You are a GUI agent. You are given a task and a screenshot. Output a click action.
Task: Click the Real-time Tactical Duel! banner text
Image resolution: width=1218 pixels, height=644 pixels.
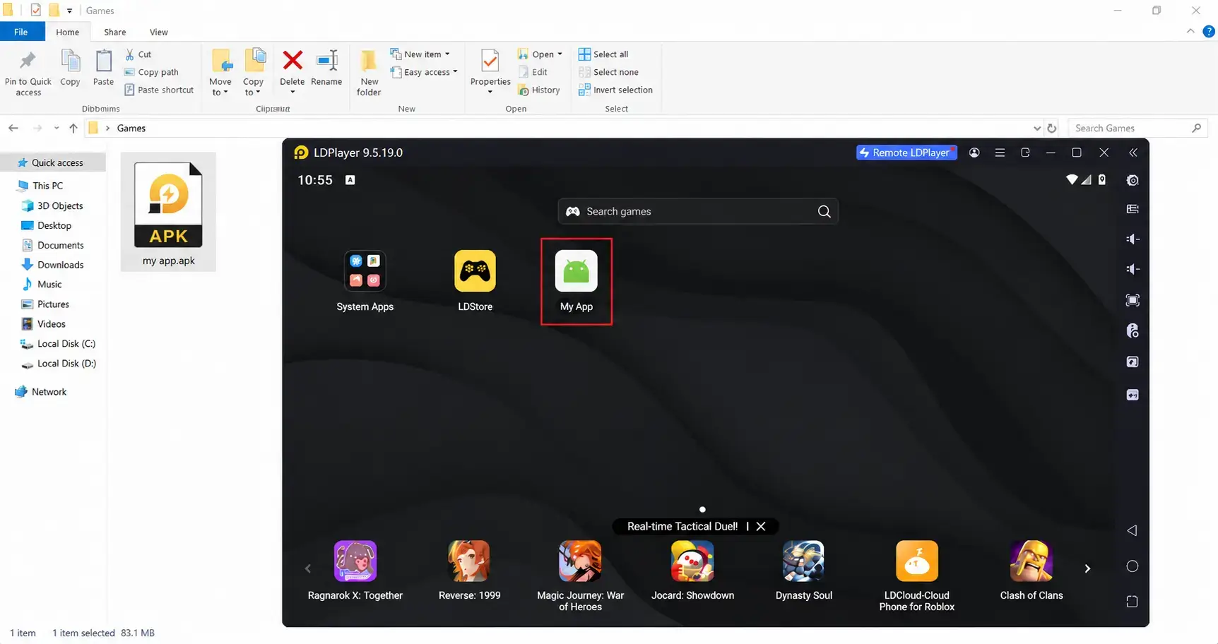[x=682, y=526]
